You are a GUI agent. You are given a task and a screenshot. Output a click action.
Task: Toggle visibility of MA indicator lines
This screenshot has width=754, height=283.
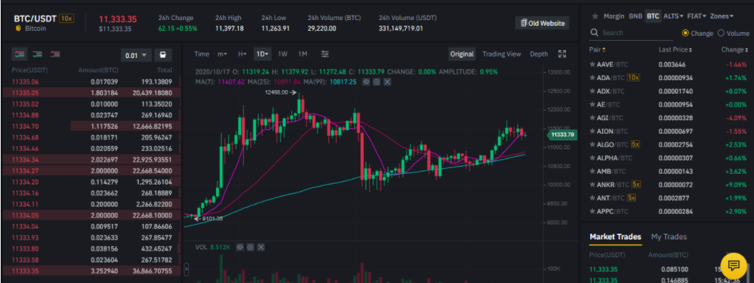click(366, 82)
